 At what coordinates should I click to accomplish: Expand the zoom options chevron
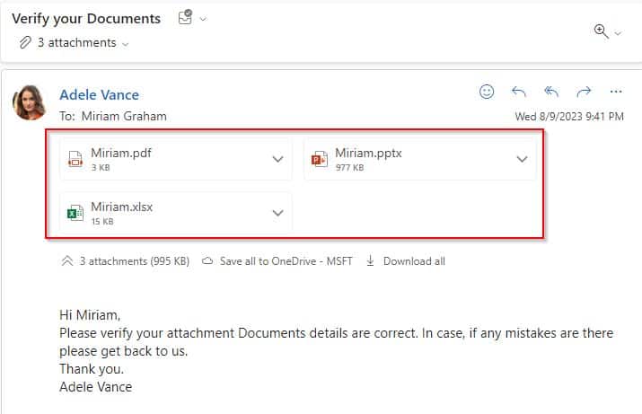[x=619, y=33]
